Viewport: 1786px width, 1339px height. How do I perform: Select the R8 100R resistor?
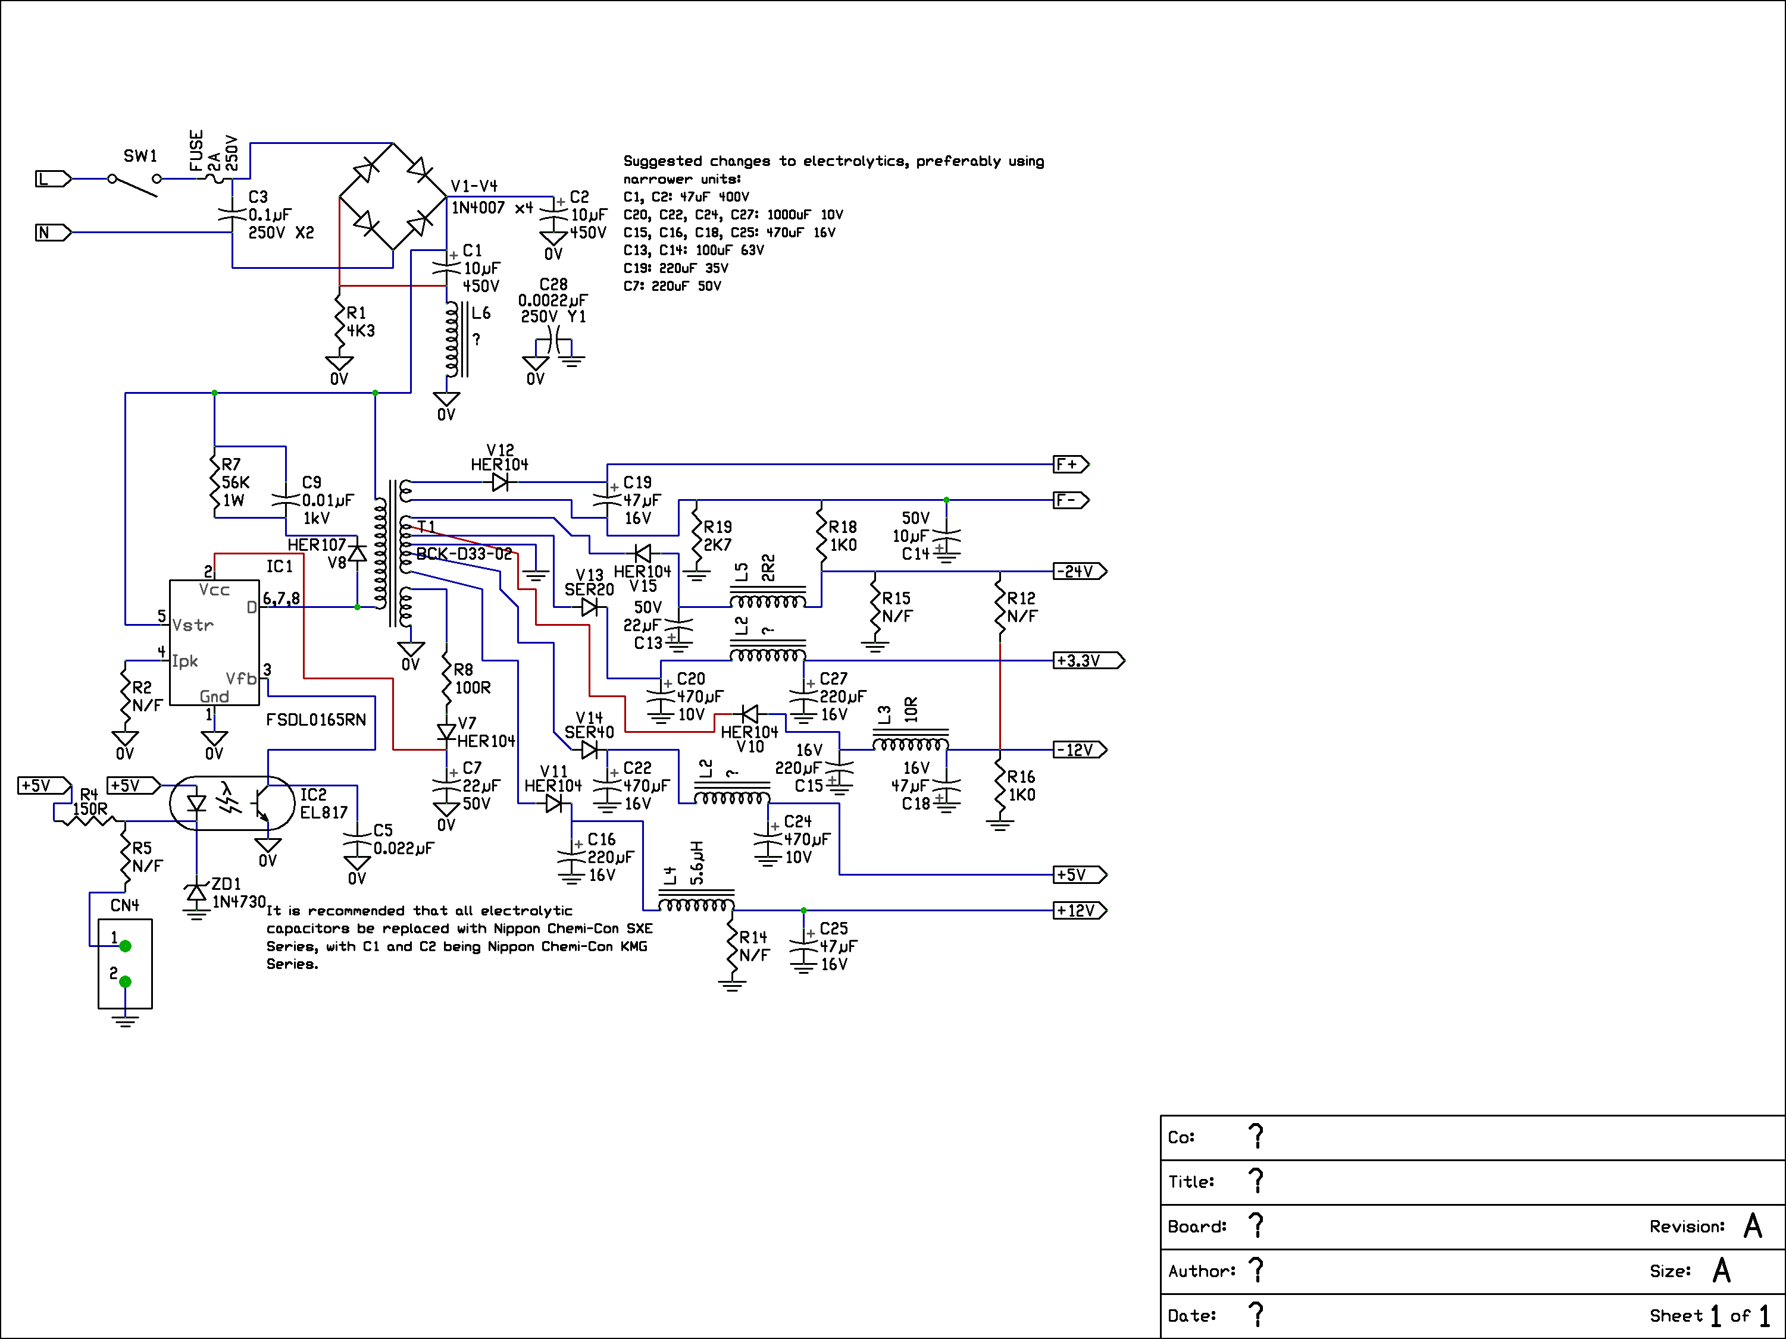tap(446, 678)
